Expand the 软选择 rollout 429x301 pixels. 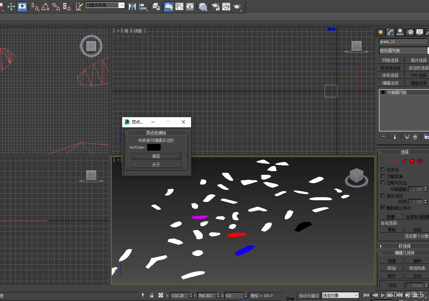(x=380, y=246)
